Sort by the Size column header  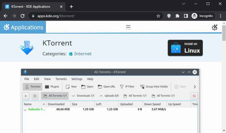click(82, 104)
